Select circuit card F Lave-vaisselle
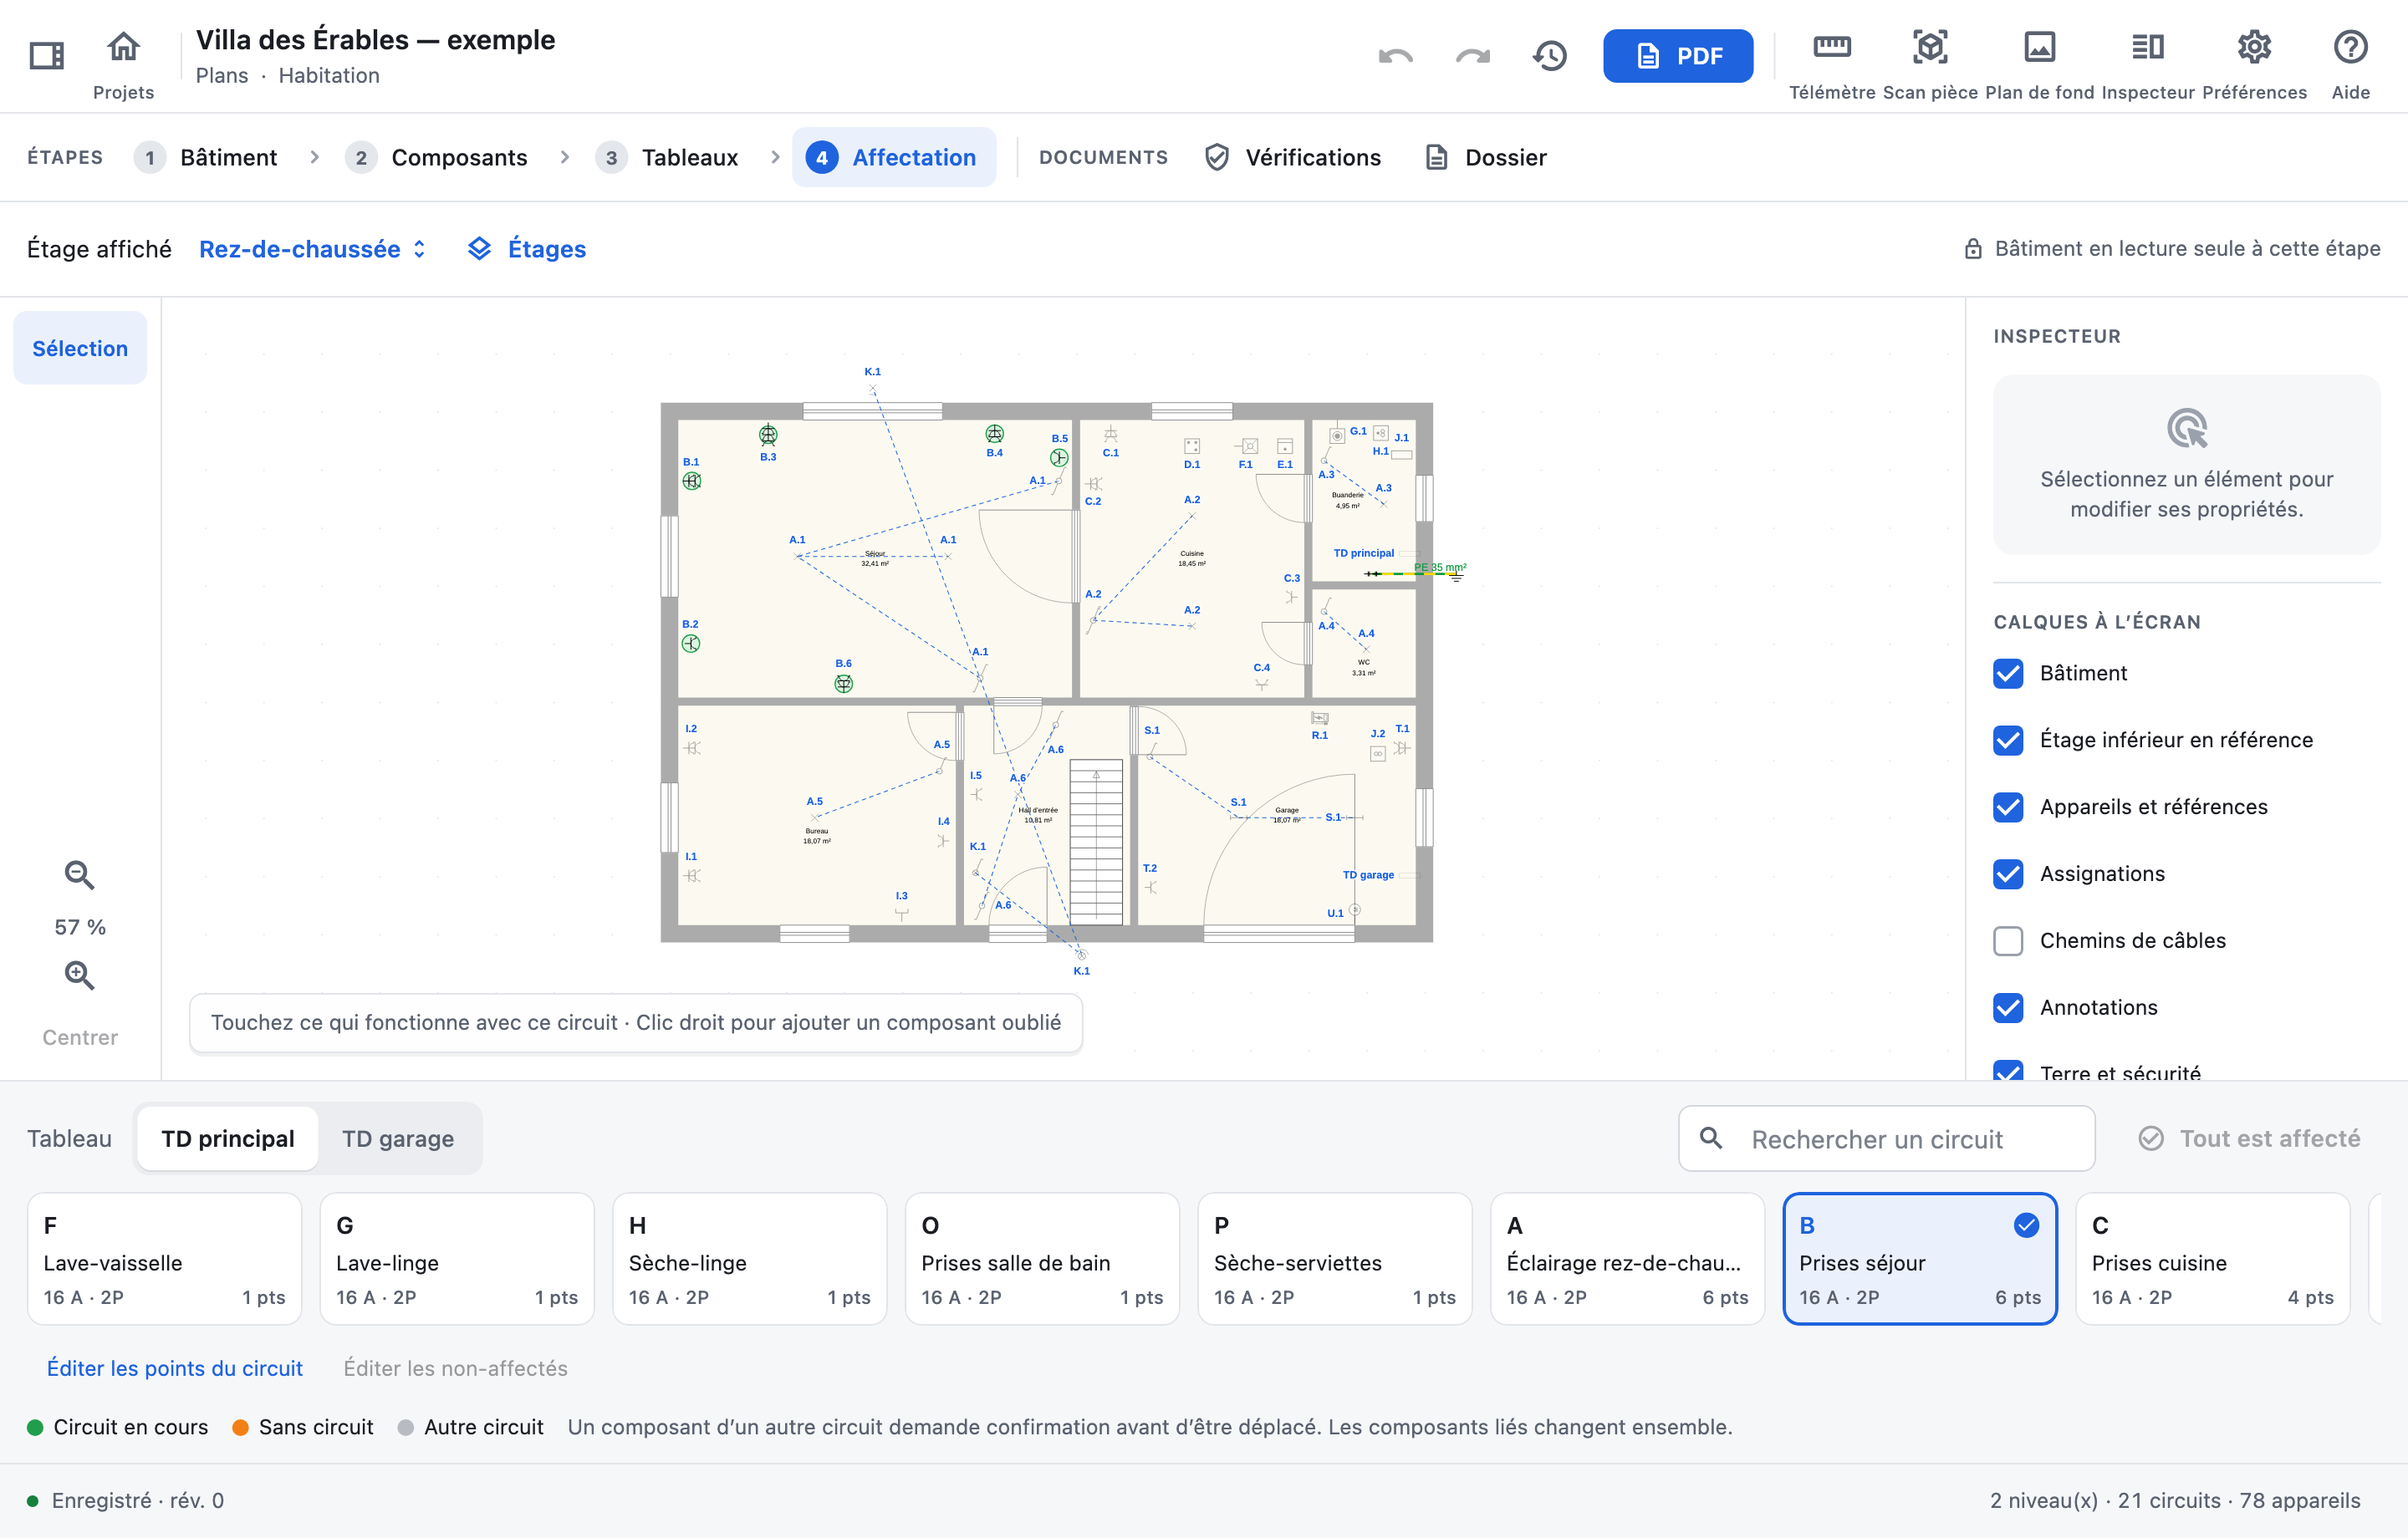Screen dimensions: 2408x1538 [x=164, y=1259]
